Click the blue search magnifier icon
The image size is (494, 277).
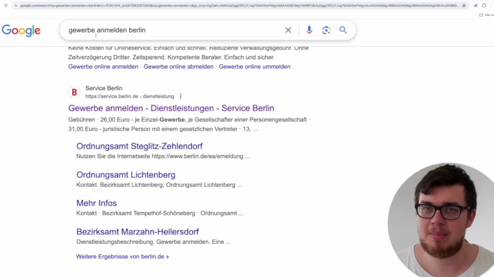click(x=343, y=30)
